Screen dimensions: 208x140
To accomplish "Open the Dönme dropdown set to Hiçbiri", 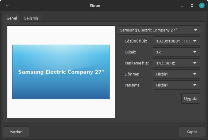I will pyautogui.click(x=176, y=74).
